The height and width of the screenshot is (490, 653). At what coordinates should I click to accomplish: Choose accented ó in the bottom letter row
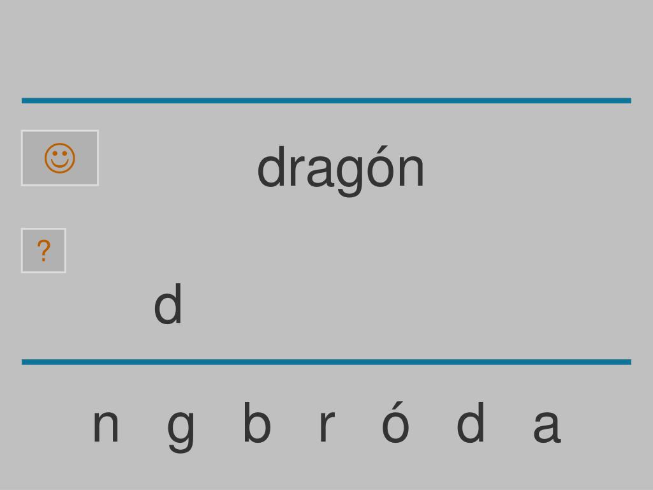tap(395, 422)
